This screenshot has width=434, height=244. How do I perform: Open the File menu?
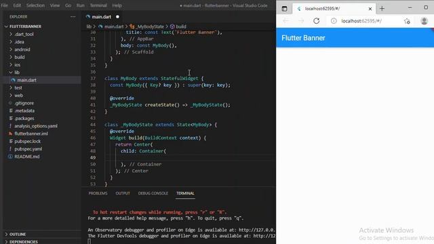(x=5, y=5)
